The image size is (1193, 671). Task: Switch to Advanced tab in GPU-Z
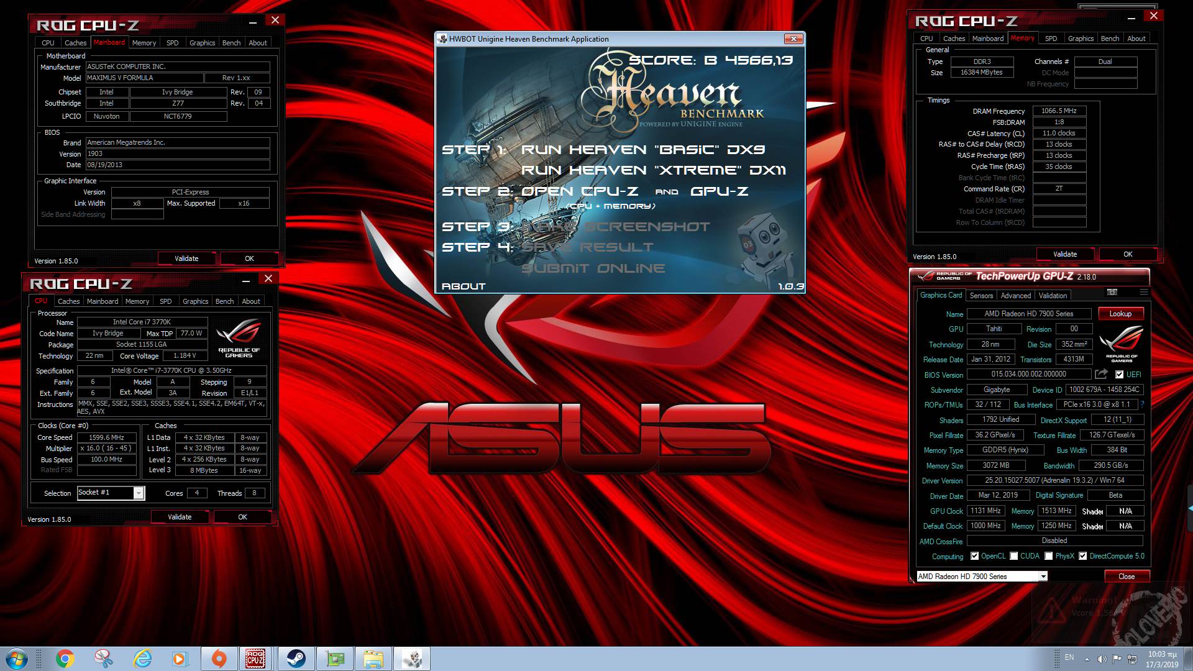pyautogui.click(x=1016, y=296)
